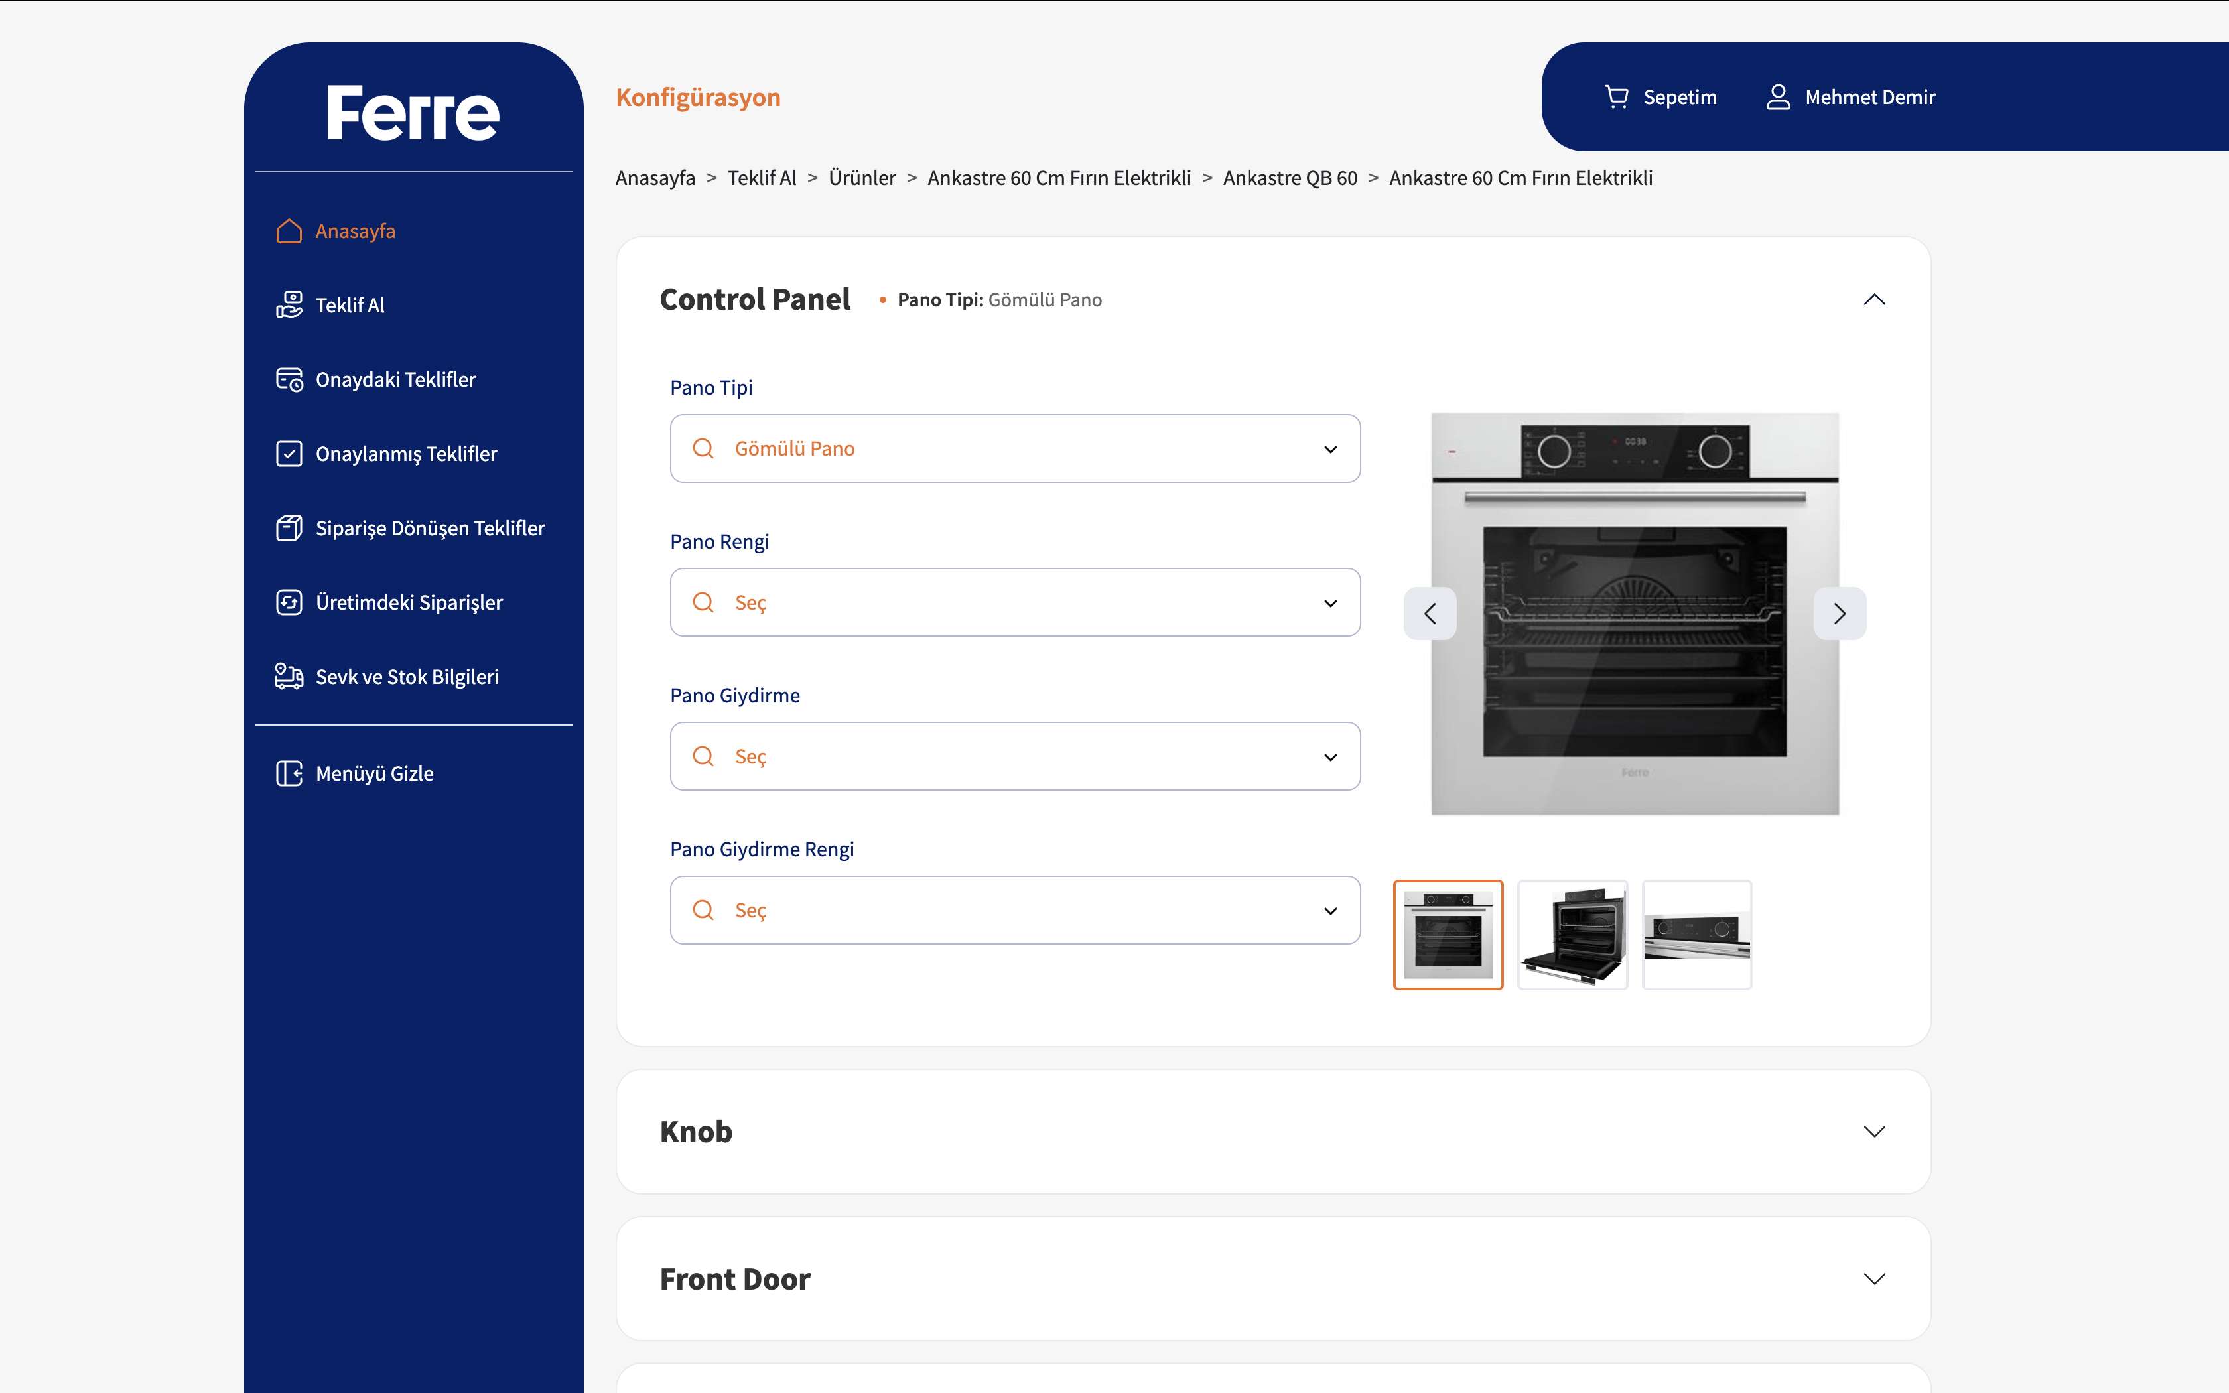The image size is (2229, 1393).
Task: Open Üretimdeki Siparişler from the sidebar menu
Action: 408,602
